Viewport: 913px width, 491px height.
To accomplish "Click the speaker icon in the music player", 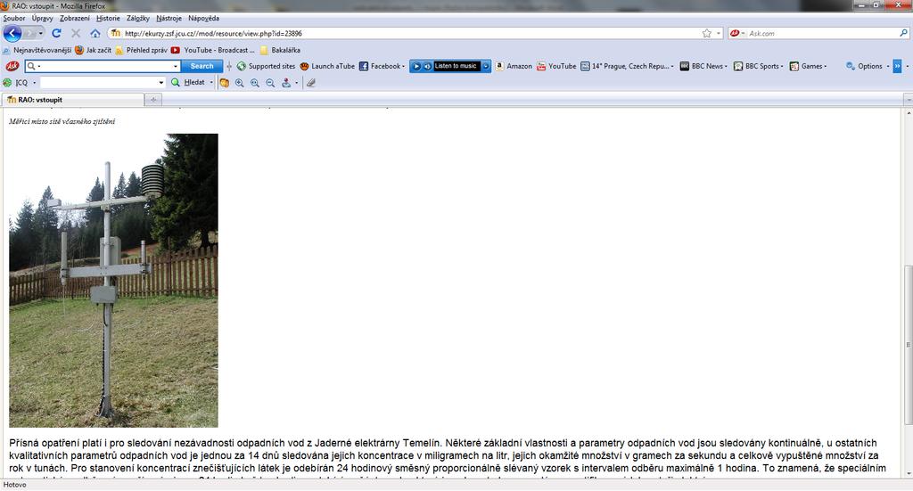I will (427, 66).
